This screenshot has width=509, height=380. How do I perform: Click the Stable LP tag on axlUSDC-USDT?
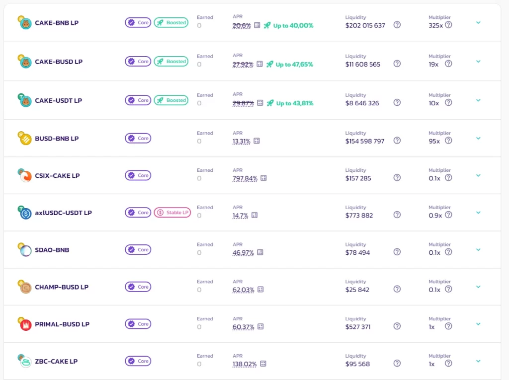(172, 213)
